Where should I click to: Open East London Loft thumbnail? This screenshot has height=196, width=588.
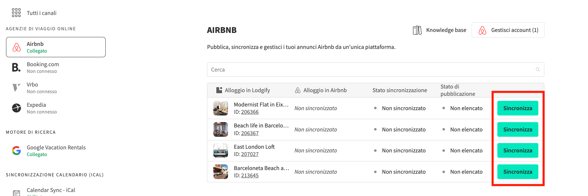[221, 150]
